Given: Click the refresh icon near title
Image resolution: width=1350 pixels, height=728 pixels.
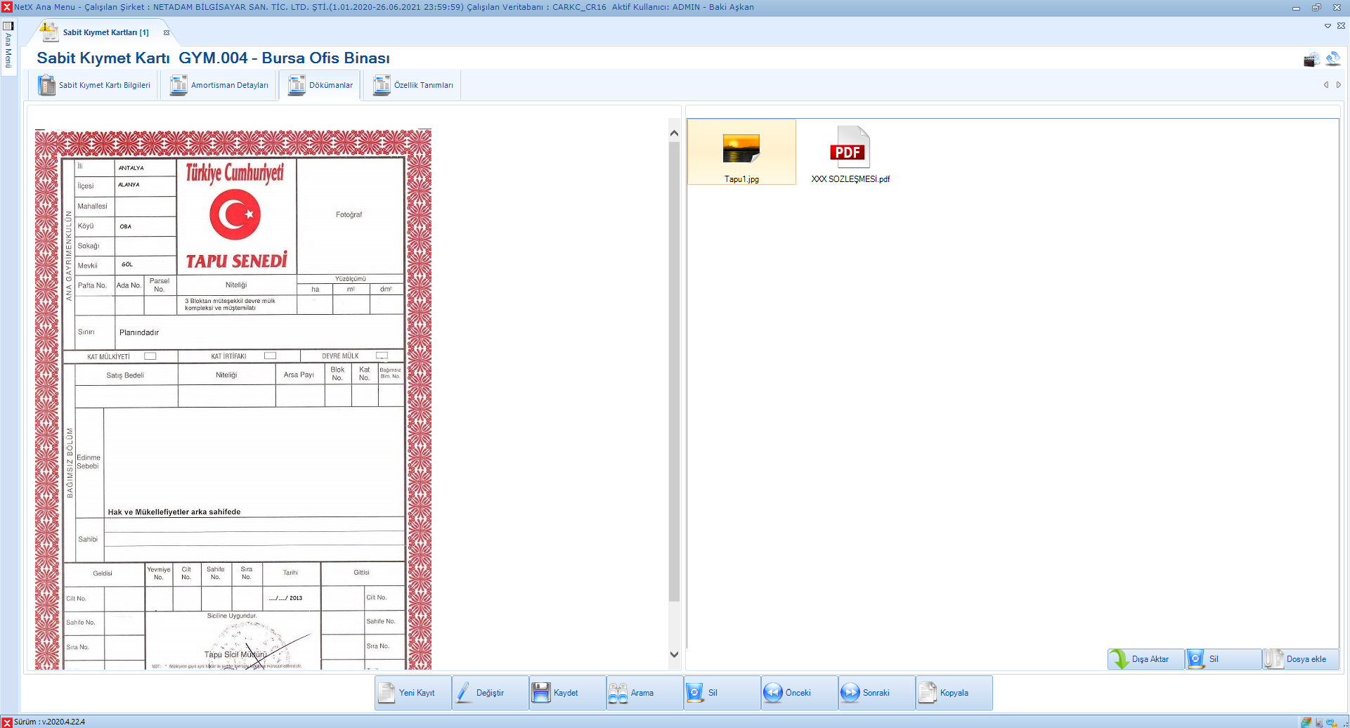Looking at the screenshot, I should point(1332,59).
